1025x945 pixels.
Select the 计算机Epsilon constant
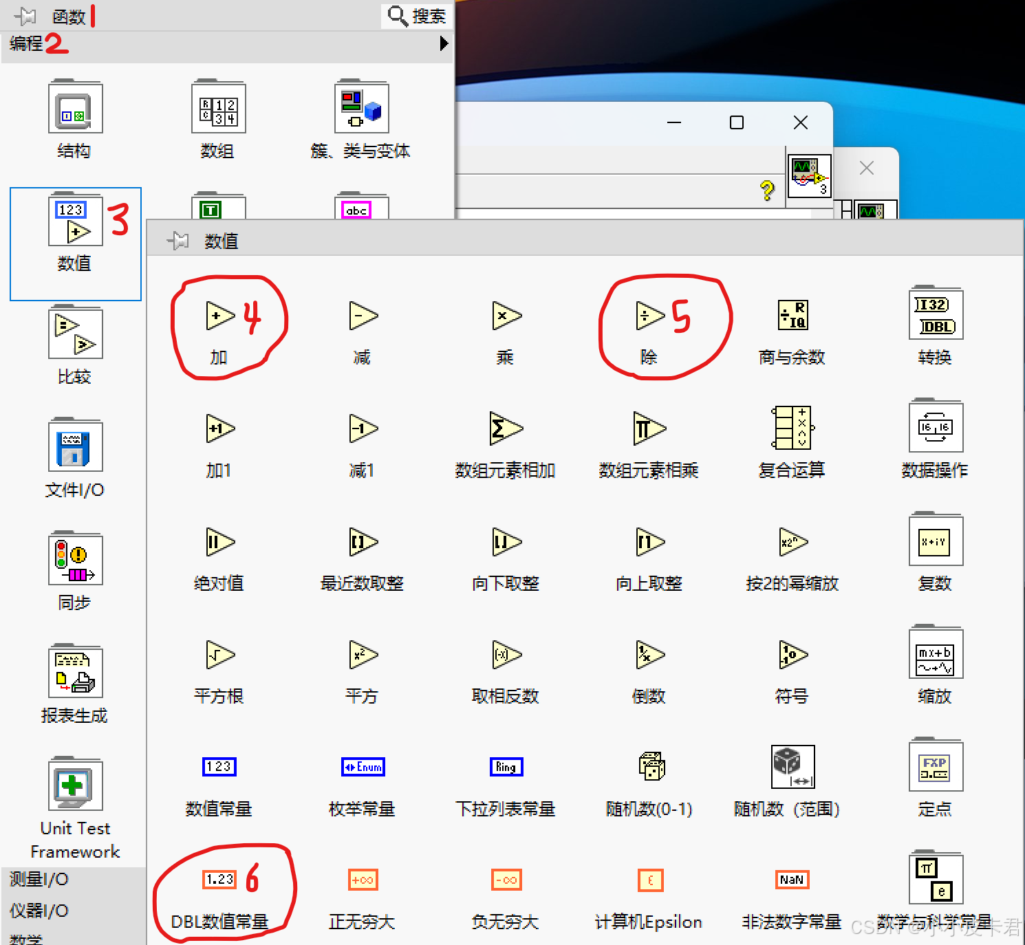click(x=650, y=880)
